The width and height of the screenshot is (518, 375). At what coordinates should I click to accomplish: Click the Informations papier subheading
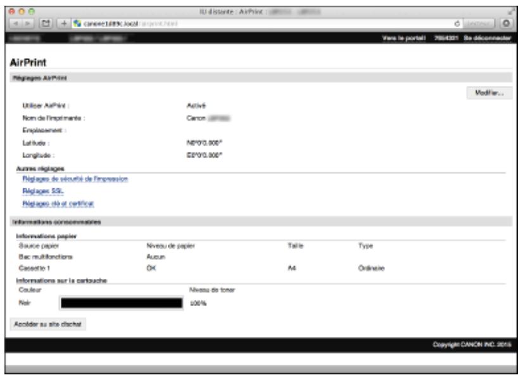(46, 236)
